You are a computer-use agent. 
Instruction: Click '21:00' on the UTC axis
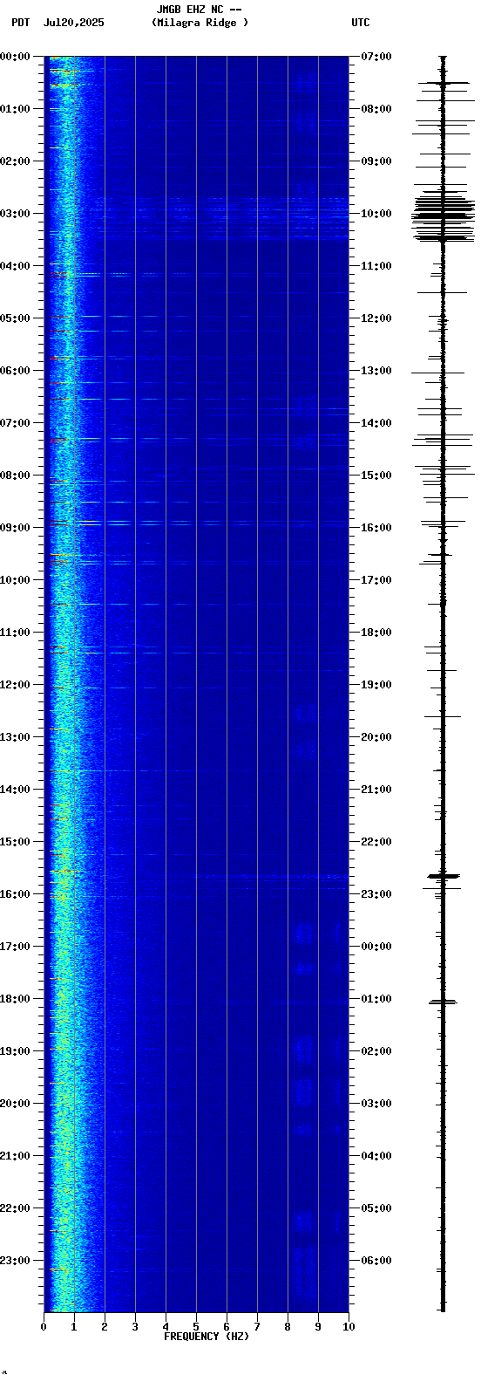pyautogui.click(x=376, y=790)
